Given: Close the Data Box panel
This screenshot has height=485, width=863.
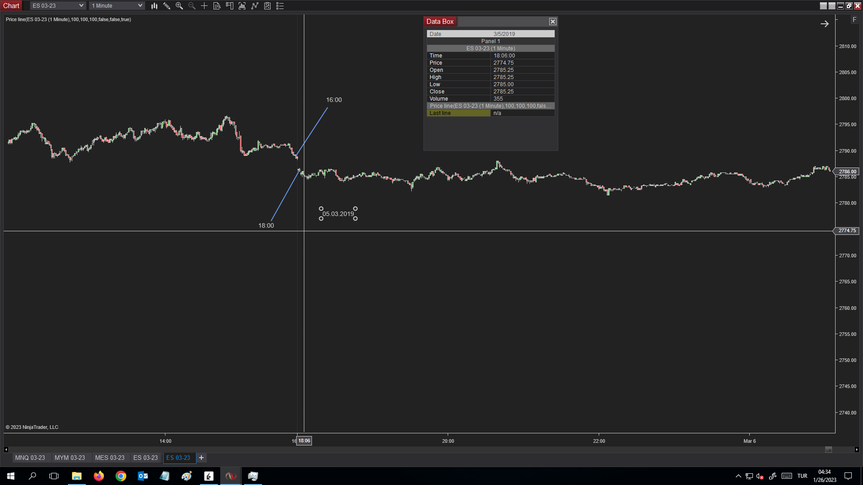Looking at the screenshot, I should (553, 22).
